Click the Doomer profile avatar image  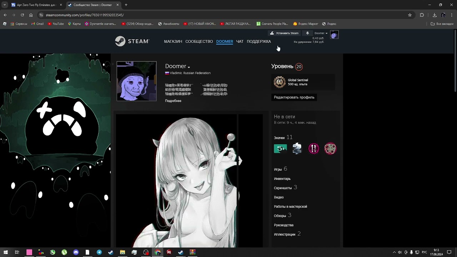click(136, 81)
